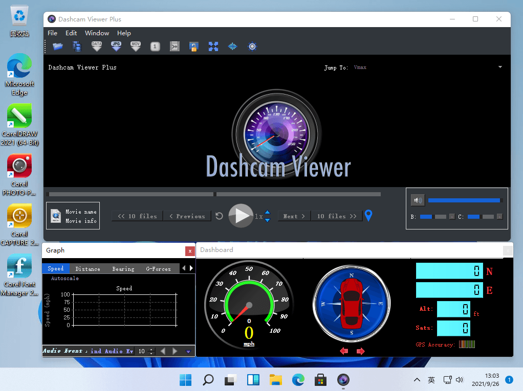Click the small button after the C slider
This screenshot has height=391, width=523.
tap(499, 217)
